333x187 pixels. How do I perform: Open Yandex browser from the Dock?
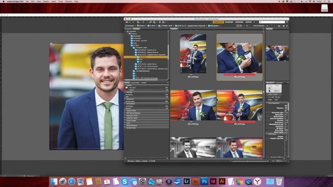[x=258, y=181]
